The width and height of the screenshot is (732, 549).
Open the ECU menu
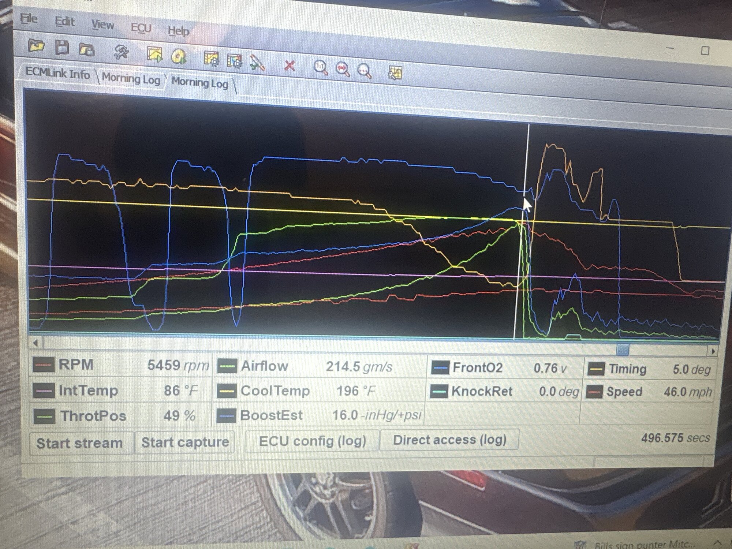pyautogui.click(x=141, y=28)
